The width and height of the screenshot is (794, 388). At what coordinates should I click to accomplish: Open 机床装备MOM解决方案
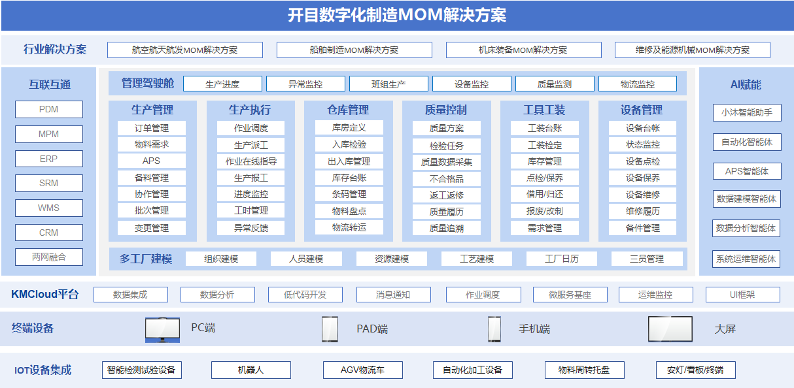click(x=523, y=49)
